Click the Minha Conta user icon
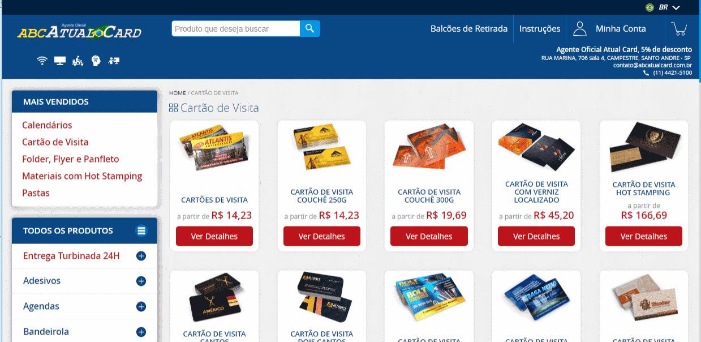Image resolution: width=701 pixels, height=342 pixels. click(x=579, y=28)
